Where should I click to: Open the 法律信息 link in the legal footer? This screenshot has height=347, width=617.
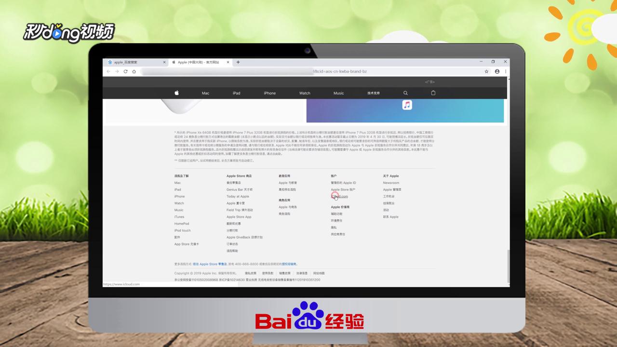pyautogui.click(x=302, y=273)
